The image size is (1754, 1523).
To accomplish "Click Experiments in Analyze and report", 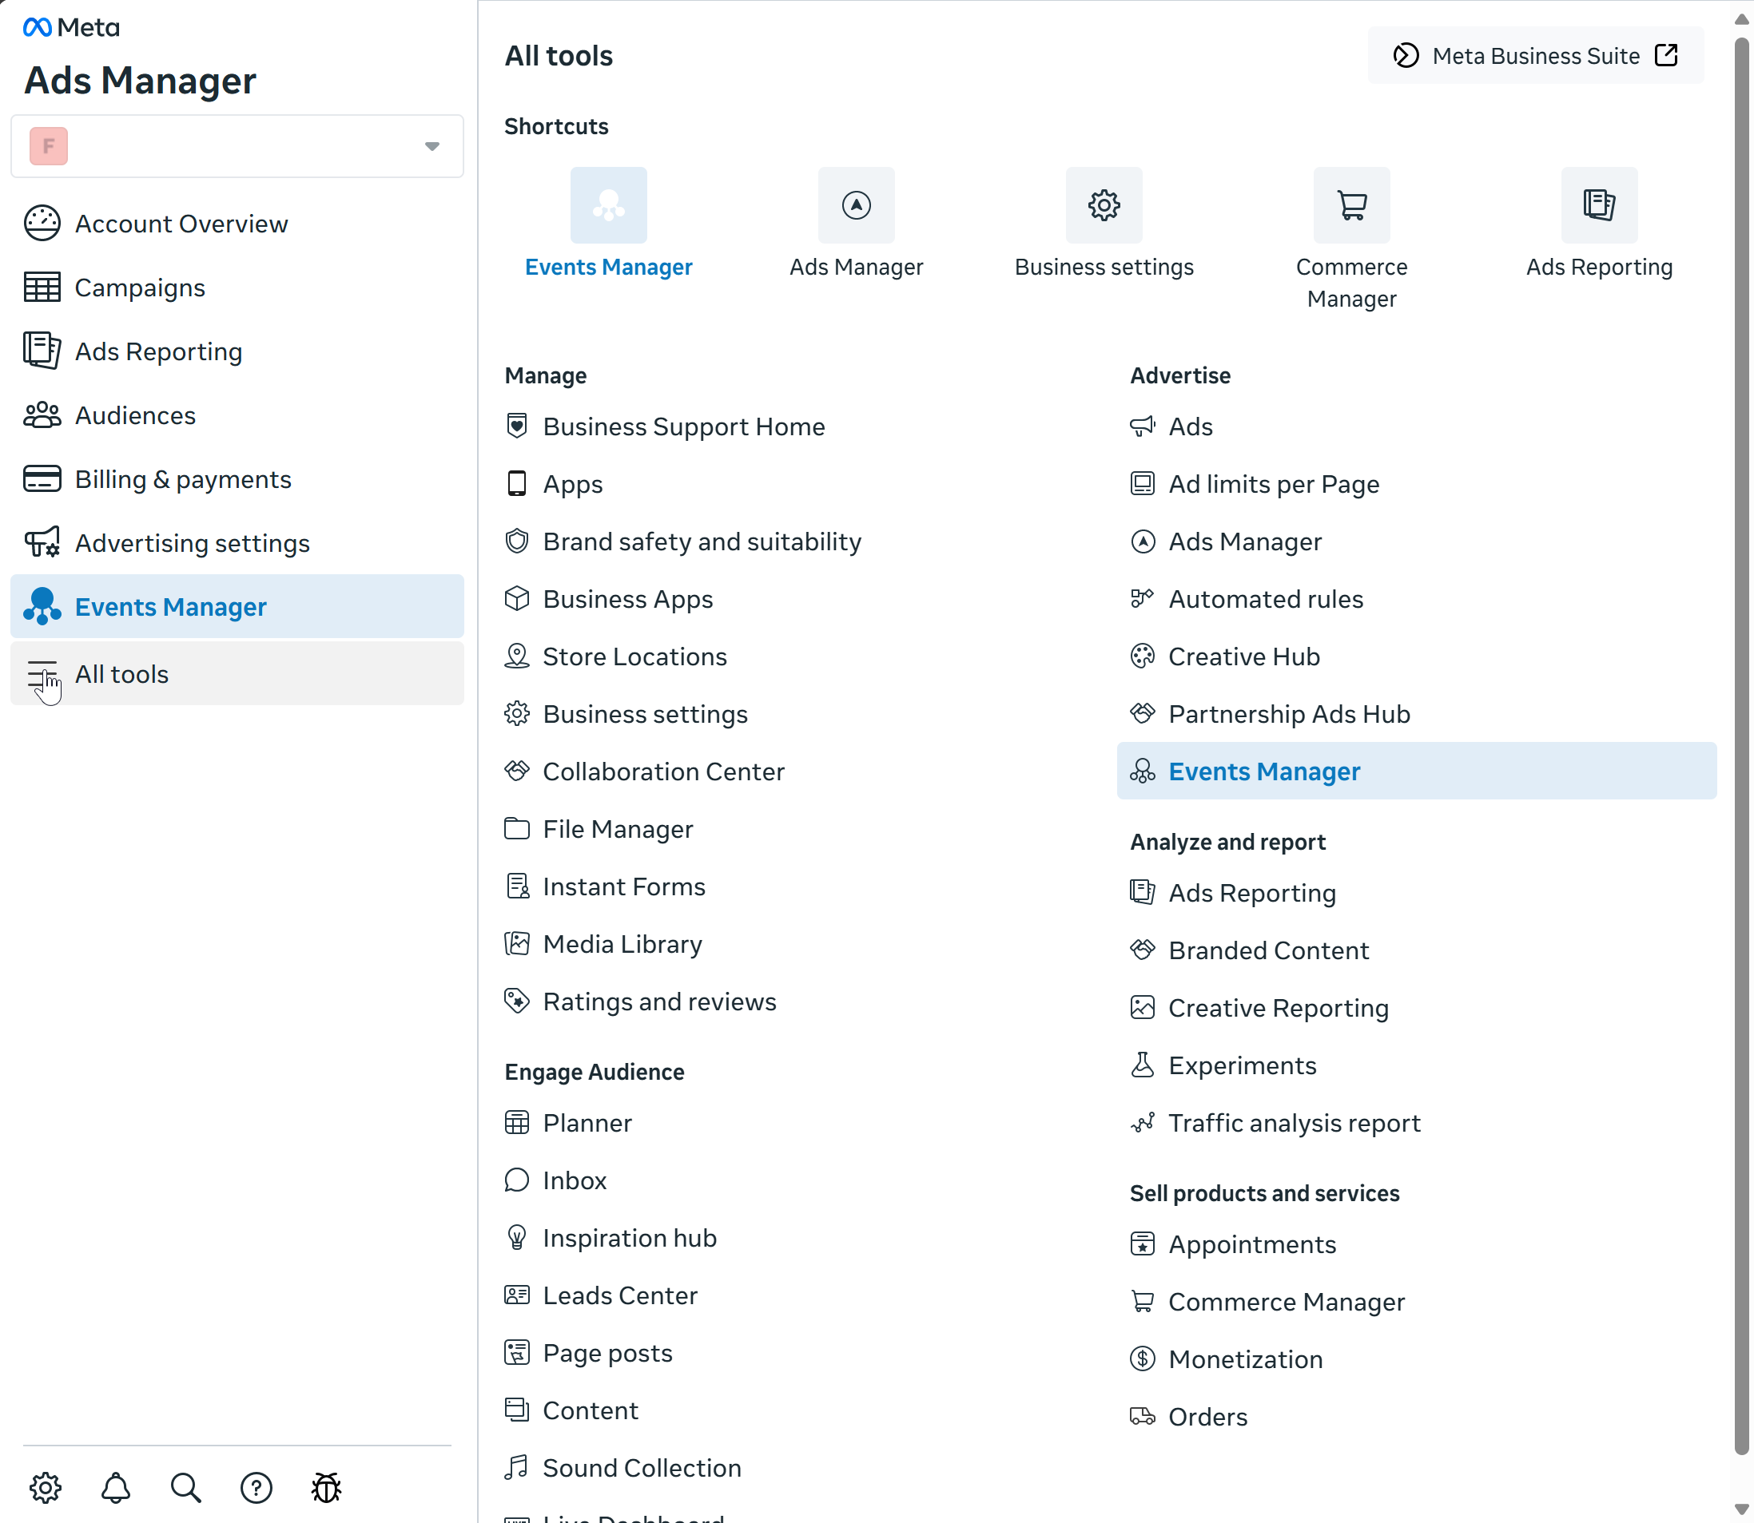I will pyautogui.click(x=1242, y=1065).
